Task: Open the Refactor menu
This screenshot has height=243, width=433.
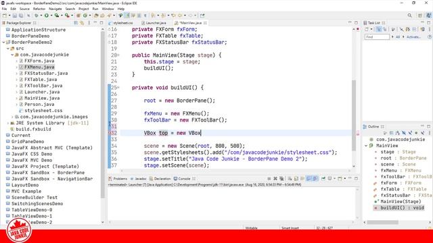Action: point(39,9)
